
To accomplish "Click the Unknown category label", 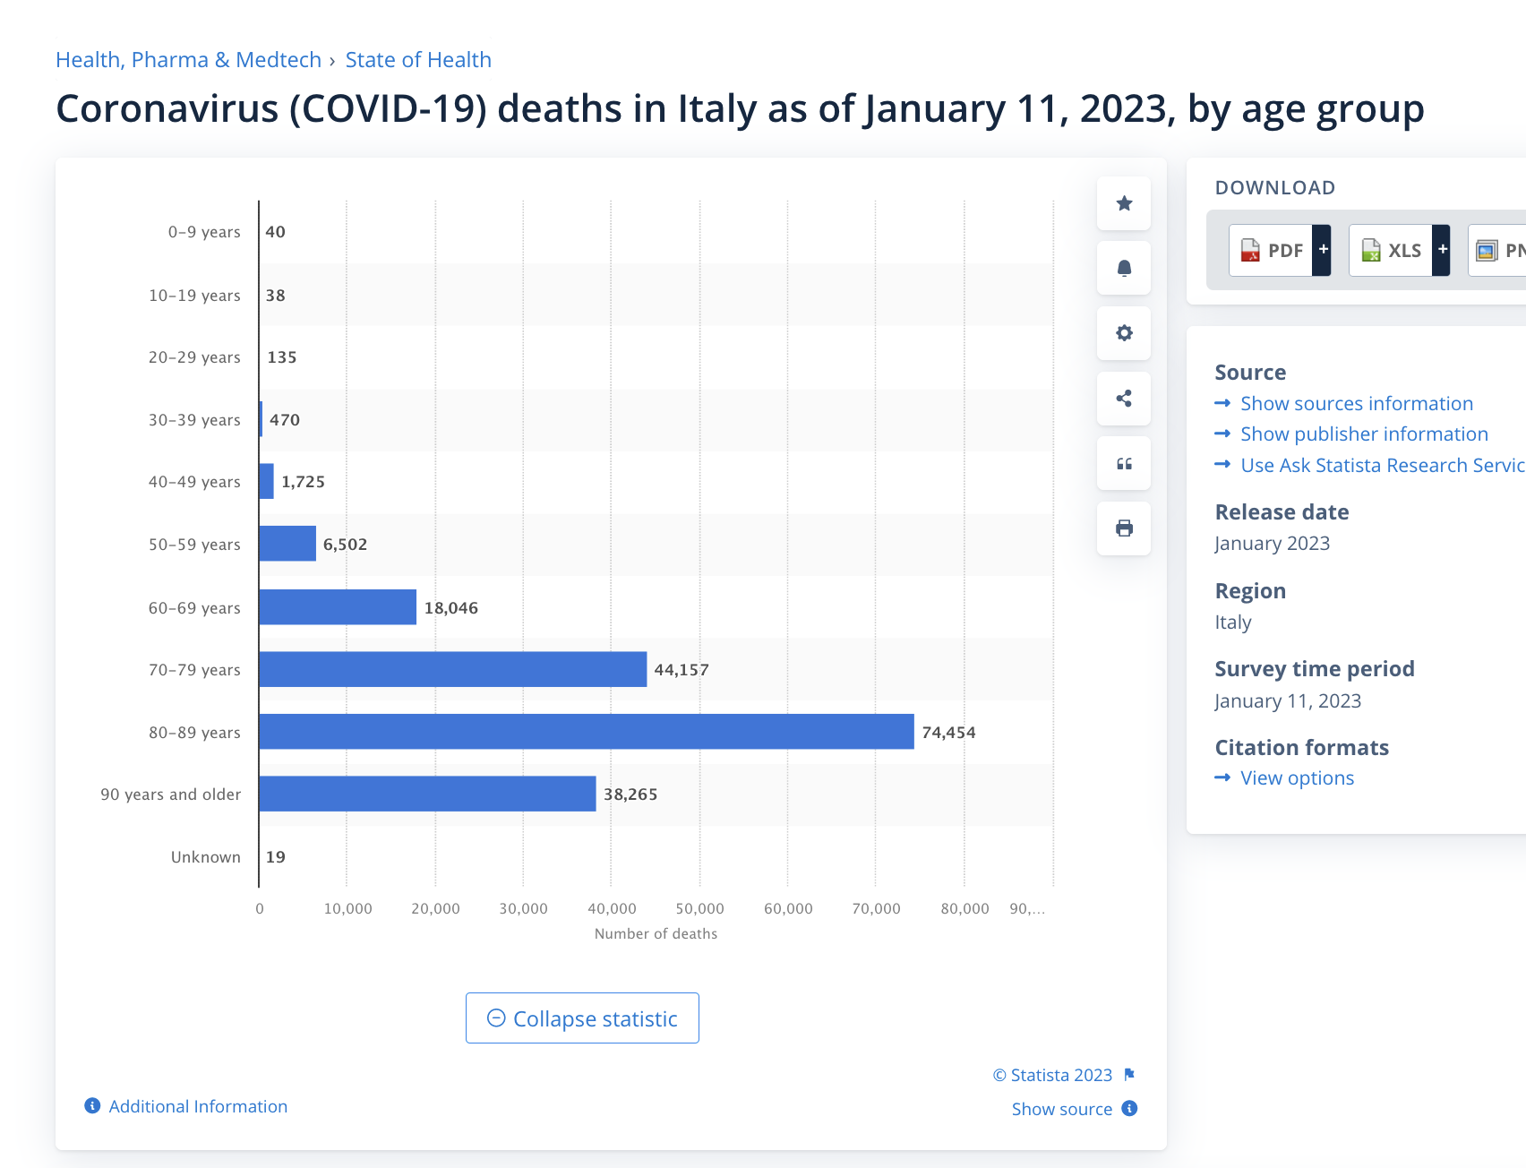I will [206, 857].
